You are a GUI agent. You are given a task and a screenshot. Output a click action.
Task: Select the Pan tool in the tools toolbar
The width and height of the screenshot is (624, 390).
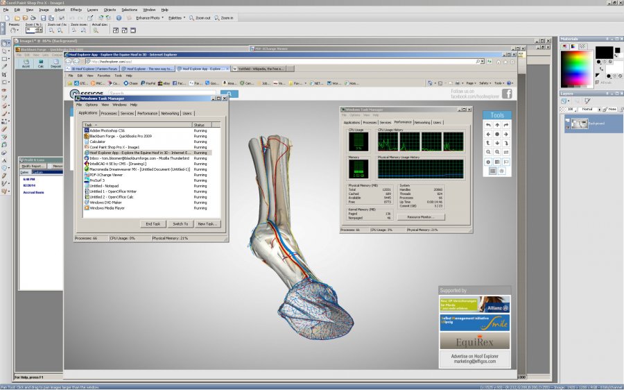[4, 43]
